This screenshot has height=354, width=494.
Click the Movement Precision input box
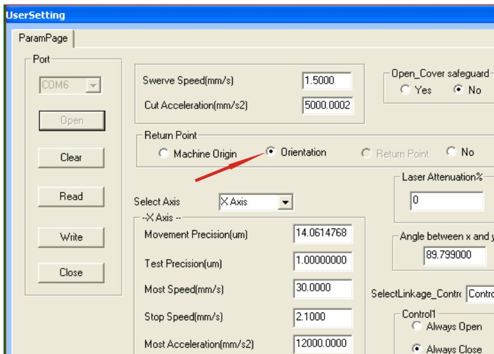coord(323,233)
